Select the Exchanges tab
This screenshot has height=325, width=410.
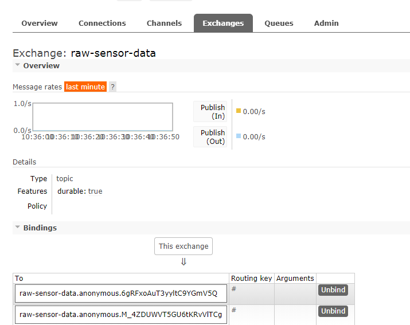pos(223,24)
